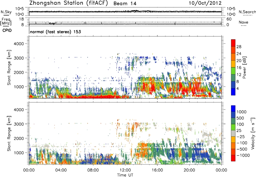Click the "Velocity [m s-1]" colorbar title
Image resolution: width=256 pixels, height=177 pixels.
click(x=253, y=133)
